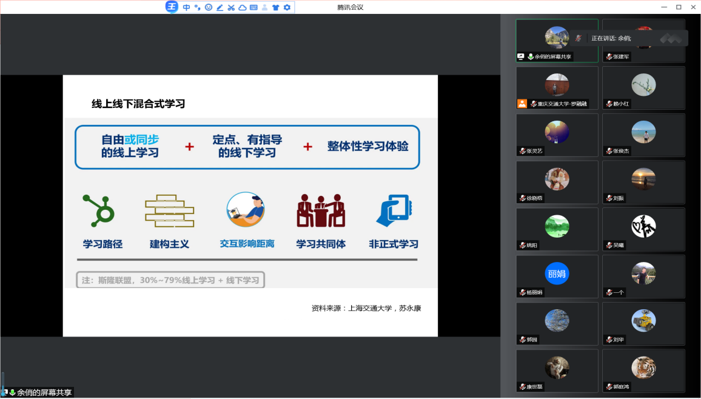Viewport: 701px width, 399px height.
Task: Click the 交互影响距离 illustration on slide
Action: (x=246, y=210)
